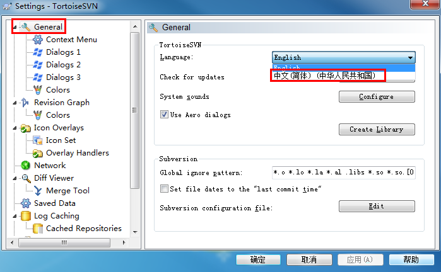Click the tree vertical scrollbar up arrow
Viewport: 441px width, 272px height.
coord(135,26)
